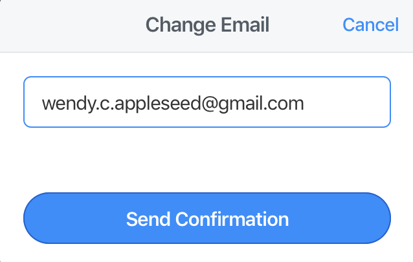413x262 pixels.
Task: Click the blue pill-shaped confirmation button
Action: click(x=207, y=218)
